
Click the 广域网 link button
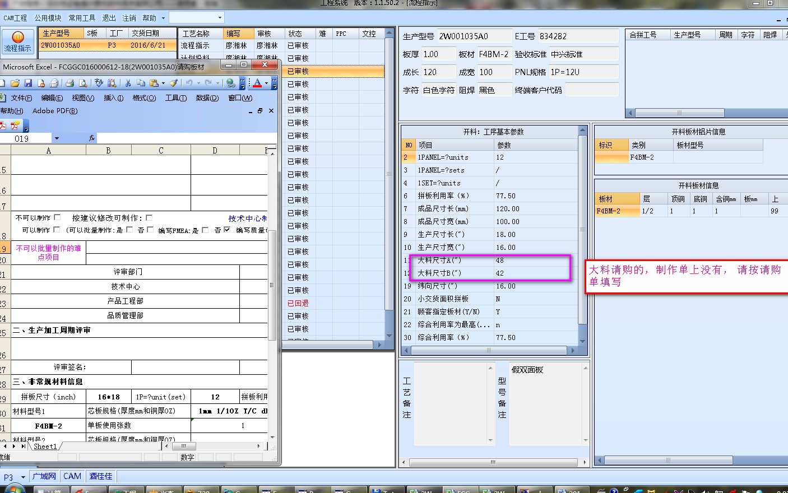[44, 476]
